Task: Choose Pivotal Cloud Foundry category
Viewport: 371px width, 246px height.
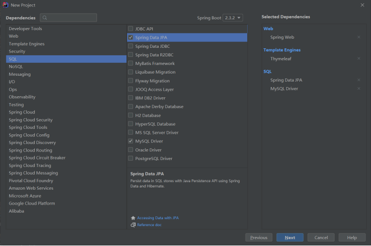Action: click(x=66, y=180)
